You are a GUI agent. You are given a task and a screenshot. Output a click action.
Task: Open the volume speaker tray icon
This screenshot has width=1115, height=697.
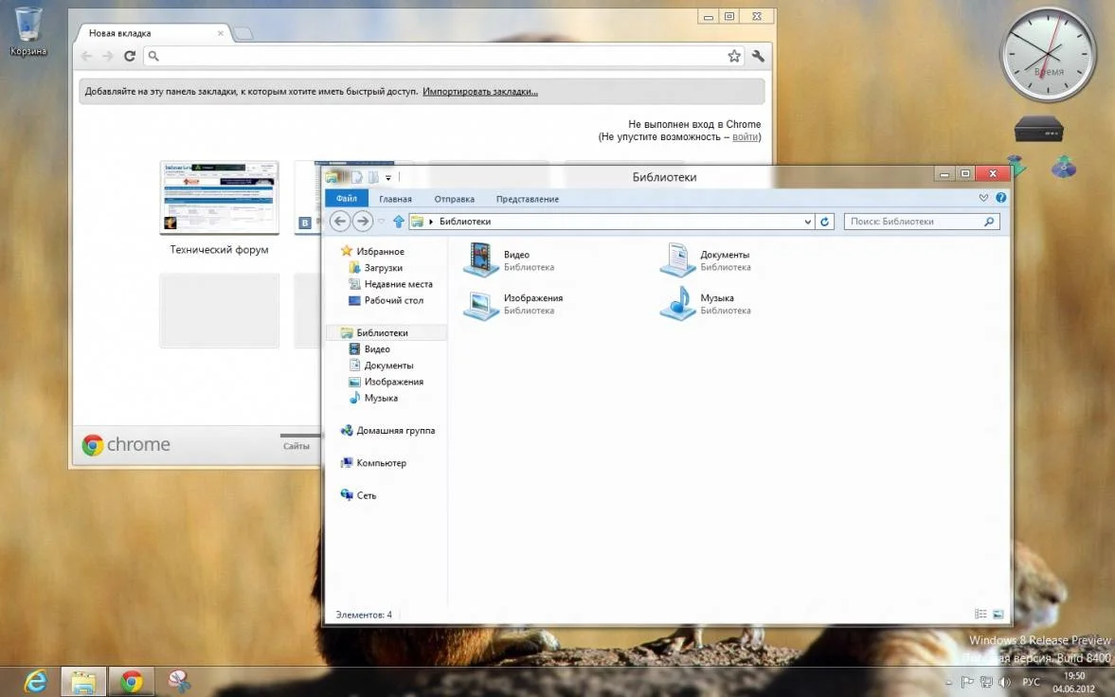1004,682
